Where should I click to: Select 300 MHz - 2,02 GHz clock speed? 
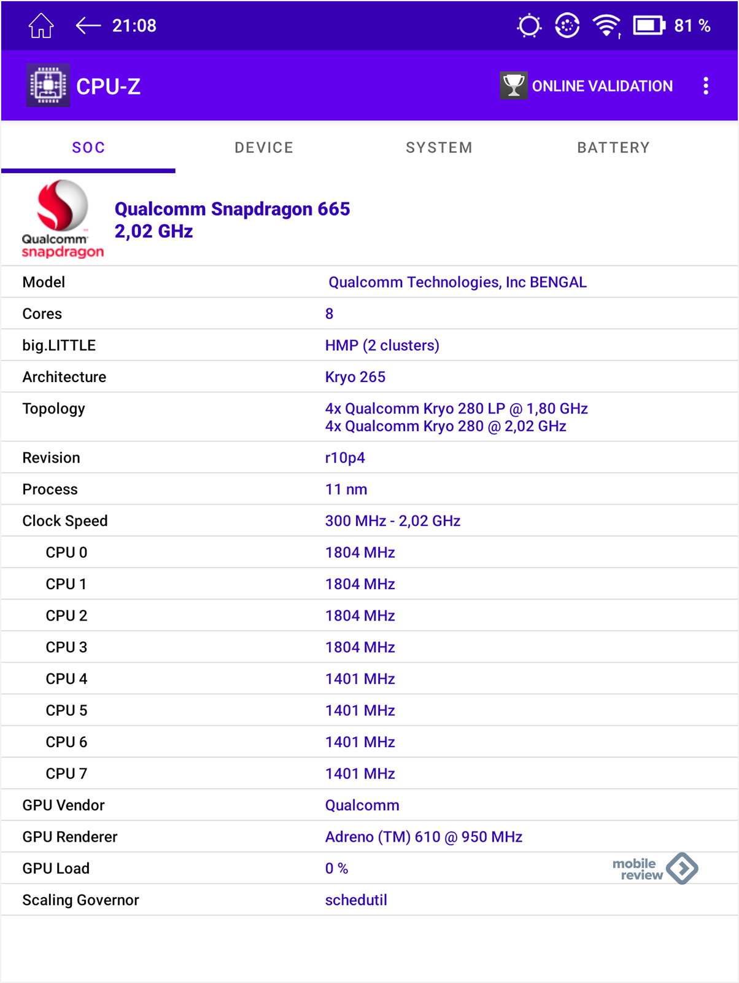[x=392, y=521]
